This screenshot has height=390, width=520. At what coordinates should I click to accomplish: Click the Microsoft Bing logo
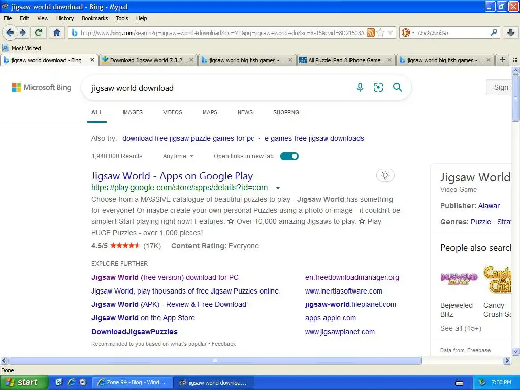[x=42, y=87]
